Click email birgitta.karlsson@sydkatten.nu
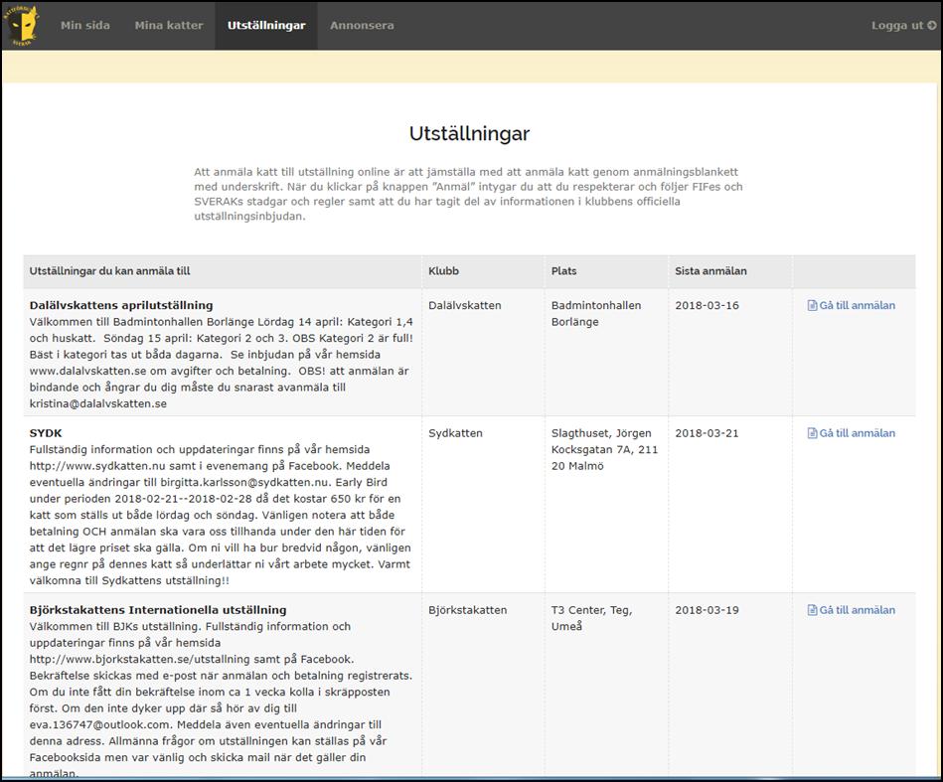Viewport: 943px width, 782px height. coord(244,483)
